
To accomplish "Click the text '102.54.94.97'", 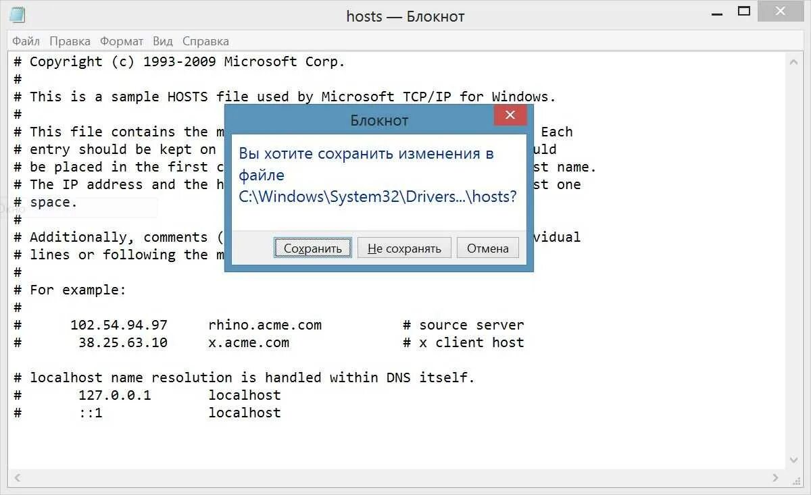I will [x=119, y=325].
